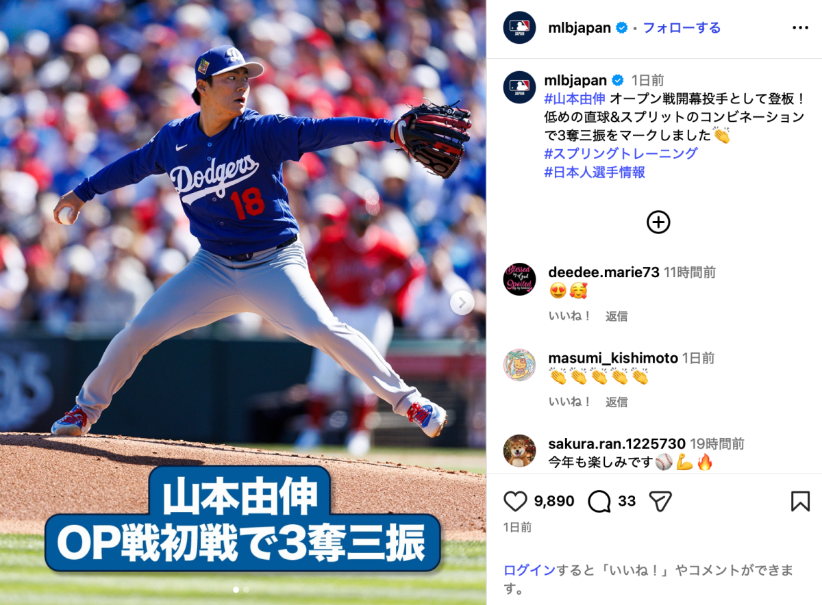This screenshot has height=605, width=822.
Task: Reply to masumi_kishimoto's comment with 返信
Action: click(x=616, y=402)
